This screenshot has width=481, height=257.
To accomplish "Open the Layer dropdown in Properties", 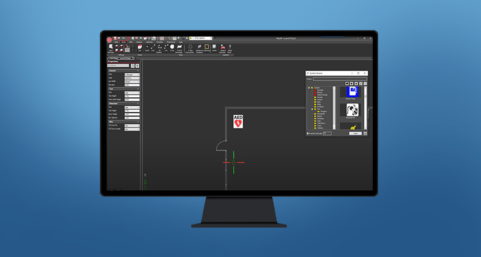I will (131, 78).
